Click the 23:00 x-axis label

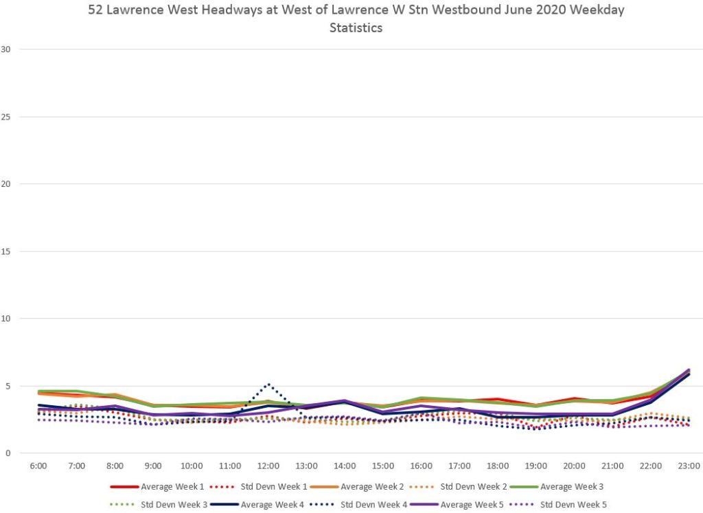pos(689,466)
